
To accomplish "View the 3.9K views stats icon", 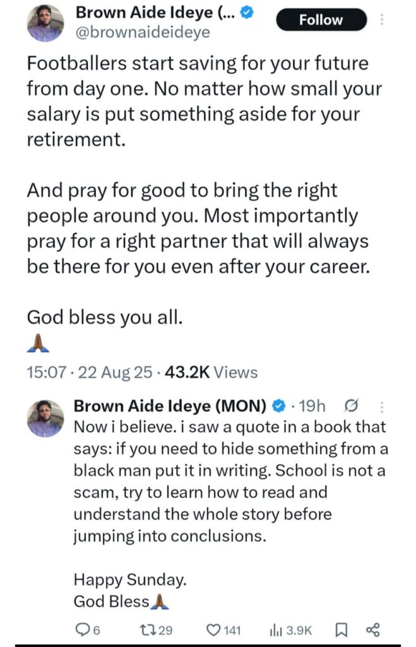I will click(x=290, y=630).
